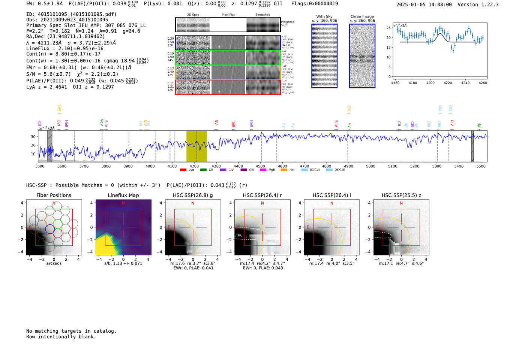Image resolution: width=525 pixels, height=357 pixels.
Task: Click the HSC-SSP : Possible Matches line
Action: point(93,185)
